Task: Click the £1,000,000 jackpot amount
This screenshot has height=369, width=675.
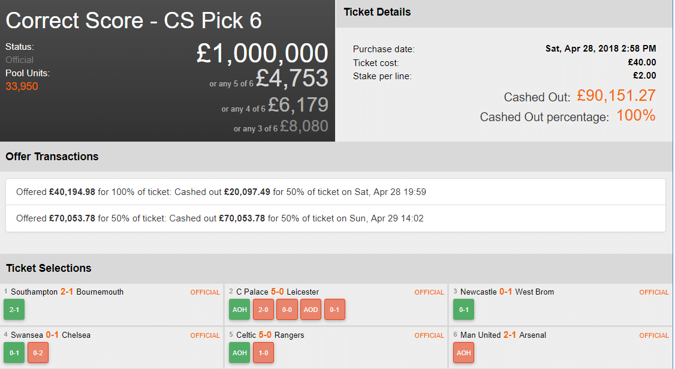Action: click(262, 53)
